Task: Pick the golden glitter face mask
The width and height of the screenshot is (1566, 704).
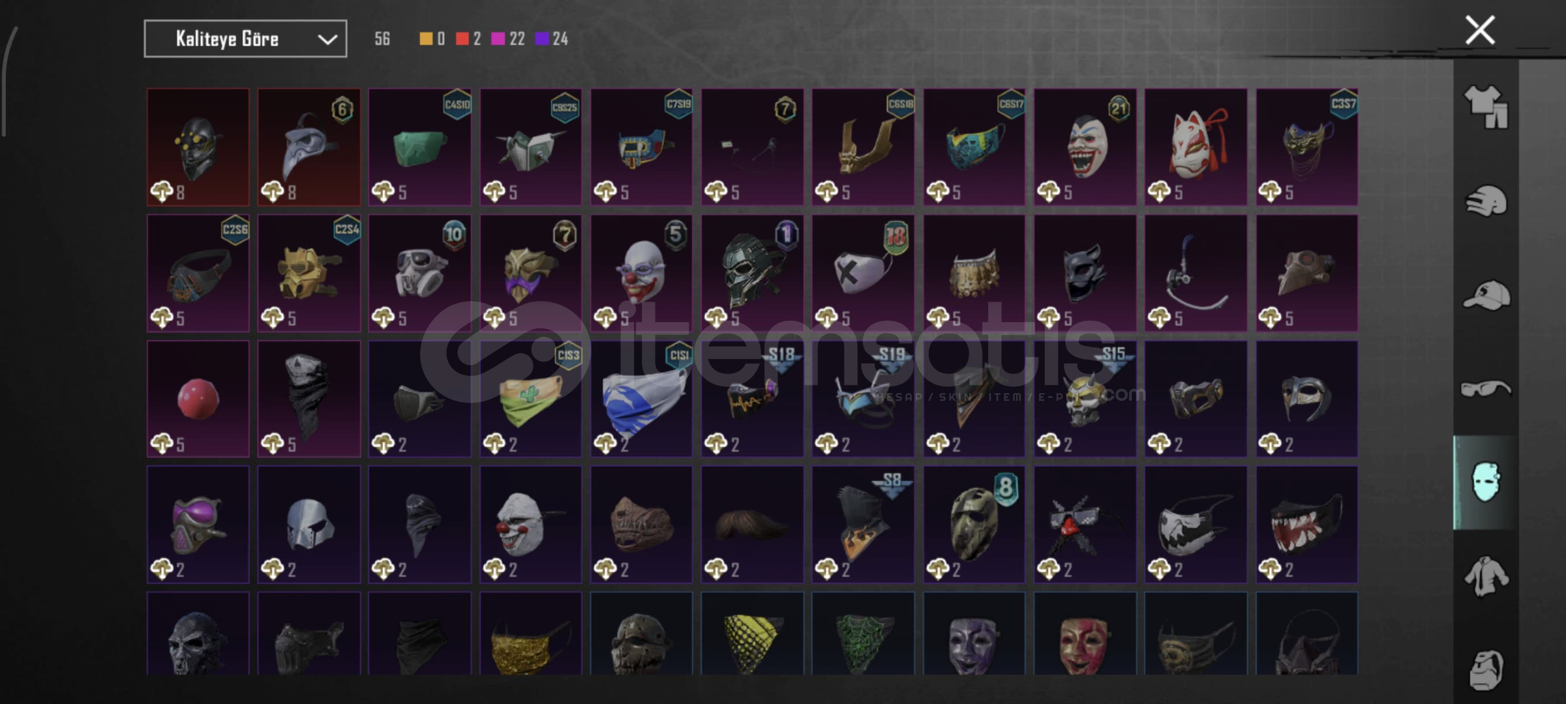Action: point(530,634)
